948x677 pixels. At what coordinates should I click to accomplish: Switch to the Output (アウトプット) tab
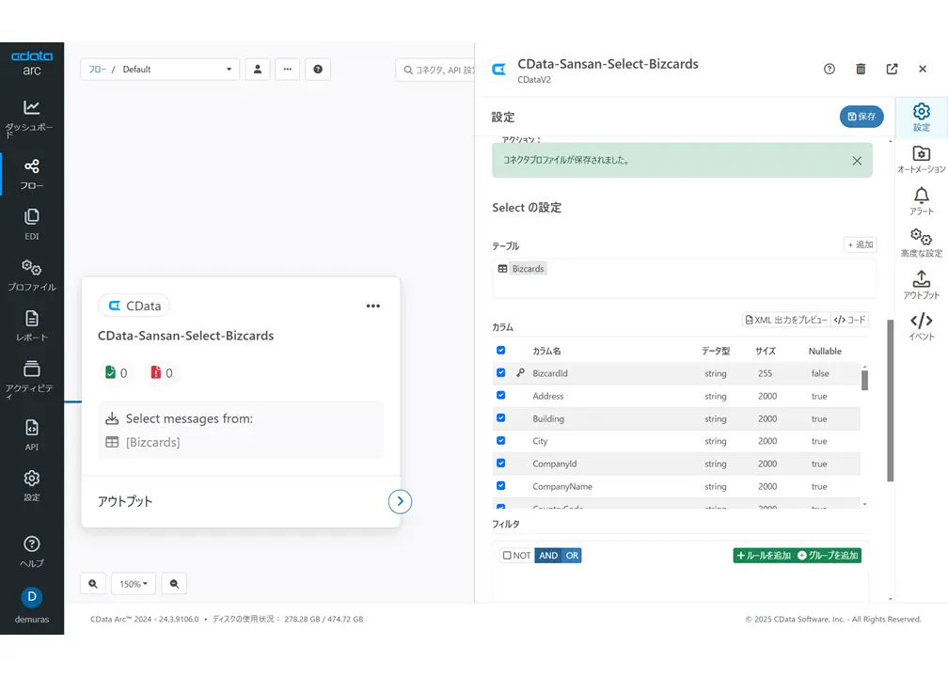tap(922, 285)
